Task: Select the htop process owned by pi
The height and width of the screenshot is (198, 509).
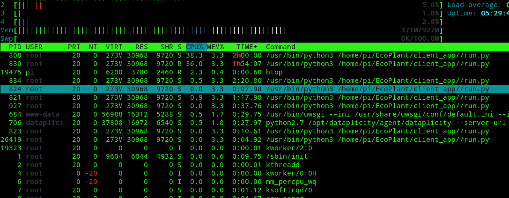Action: tap(255, 72)
